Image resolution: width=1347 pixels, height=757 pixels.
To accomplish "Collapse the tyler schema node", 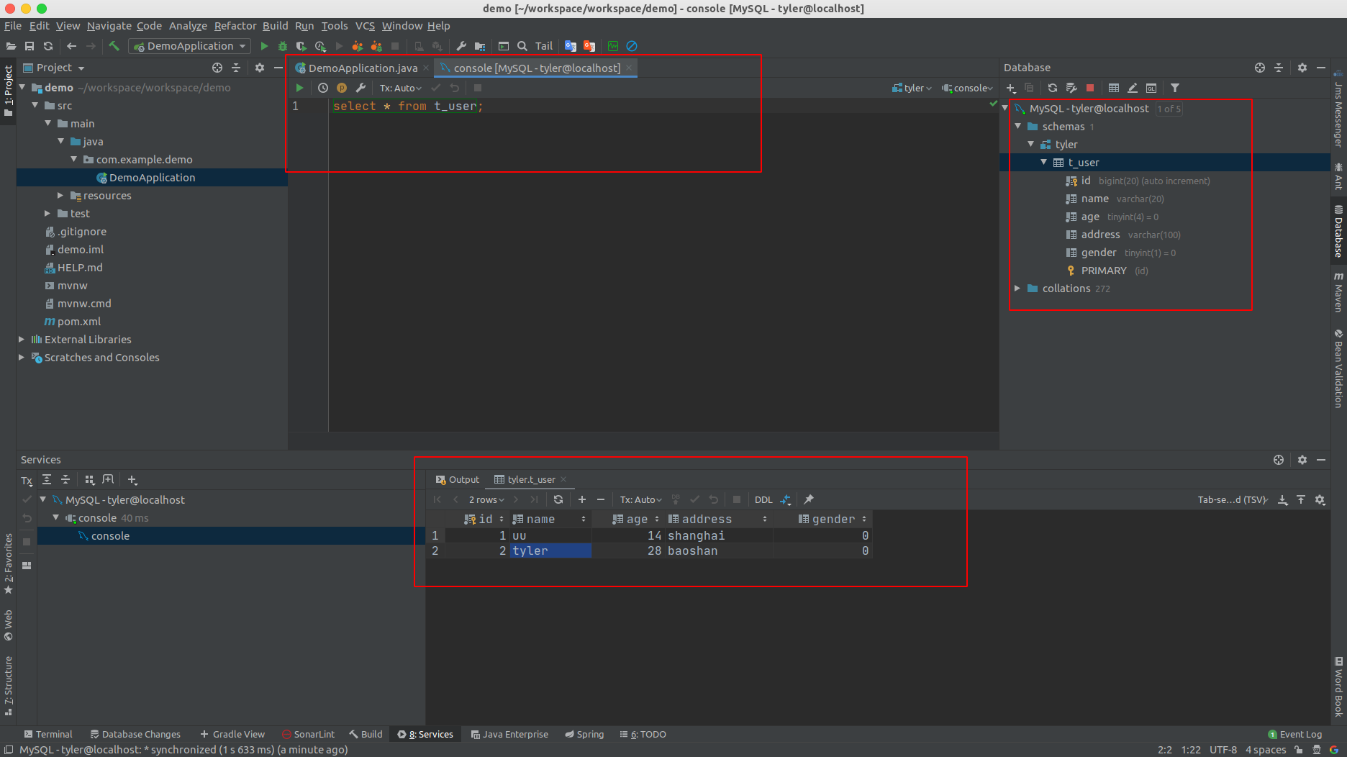I will (x=1030, y=144).
